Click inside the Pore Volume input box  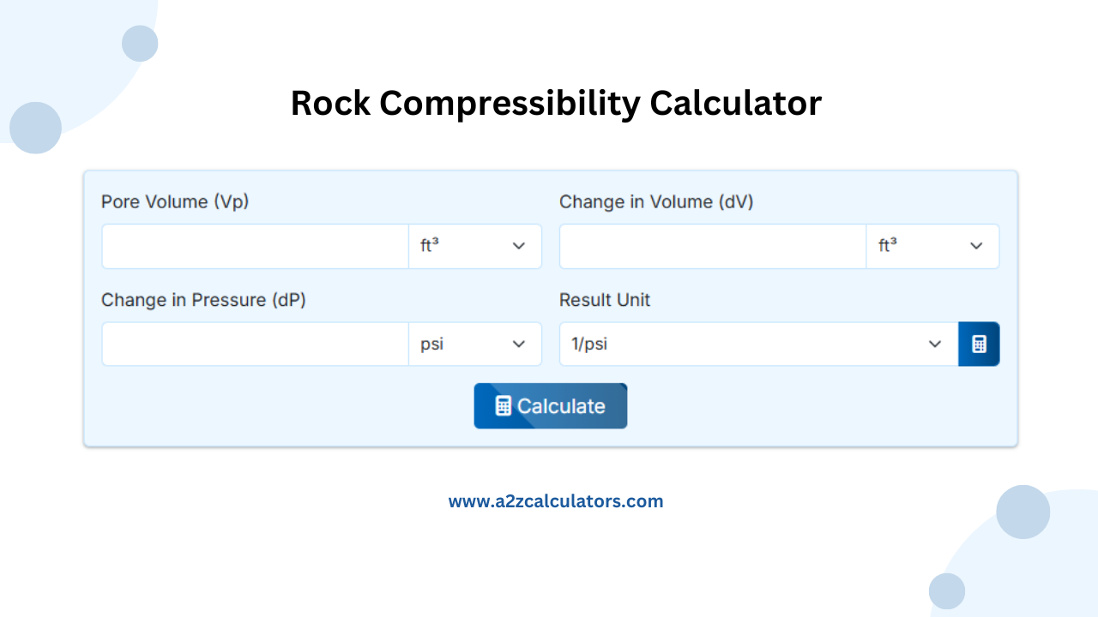(255, 246)
